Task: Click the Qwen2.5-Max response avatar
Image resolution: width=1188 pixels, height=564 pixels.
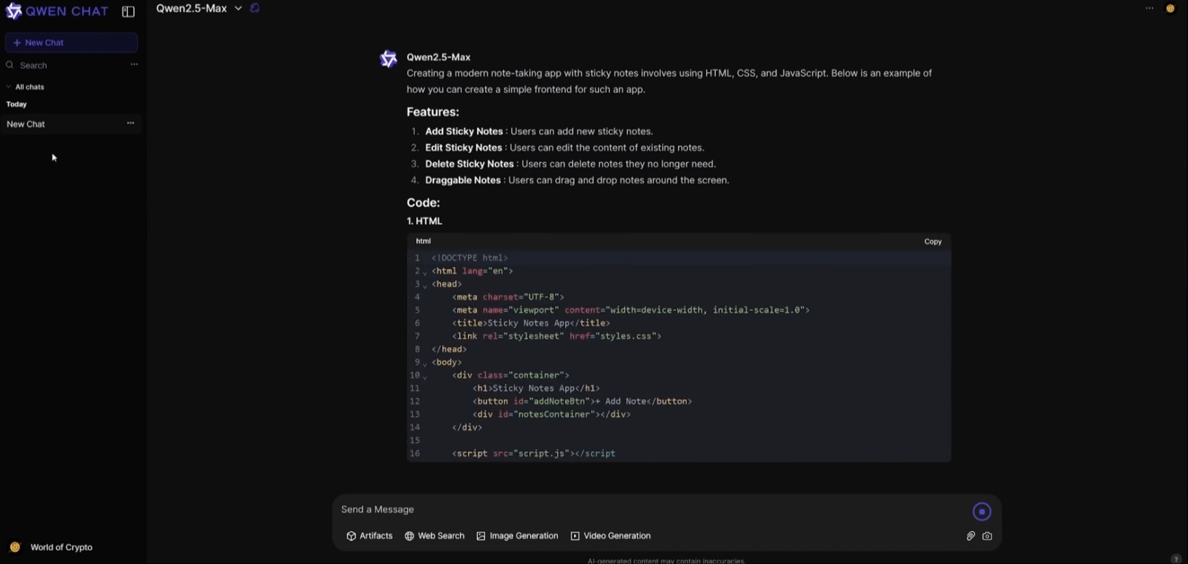Action: coord(388,59)
